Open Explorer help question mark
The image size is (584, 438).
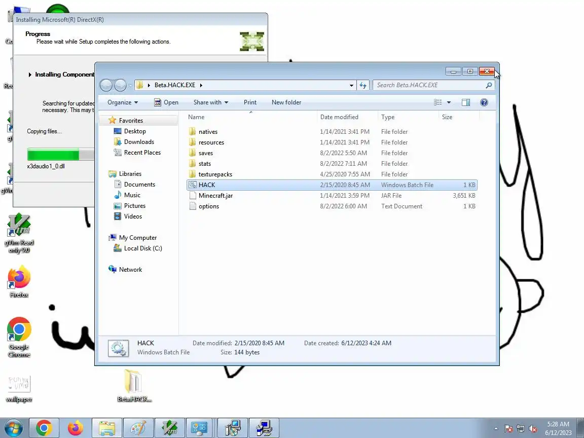coord(484,102)
